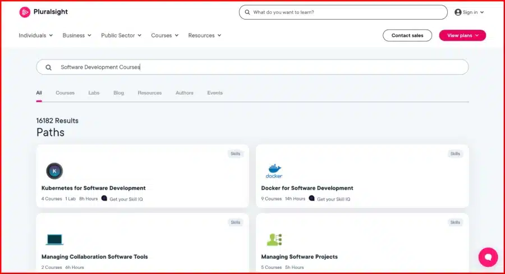Click the Skills badge on Managing Collaboration card

236,222
